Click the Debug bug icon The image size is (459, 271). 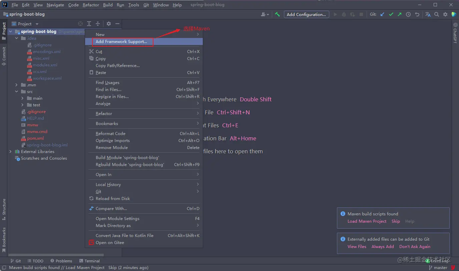click(x=344, y=14)
